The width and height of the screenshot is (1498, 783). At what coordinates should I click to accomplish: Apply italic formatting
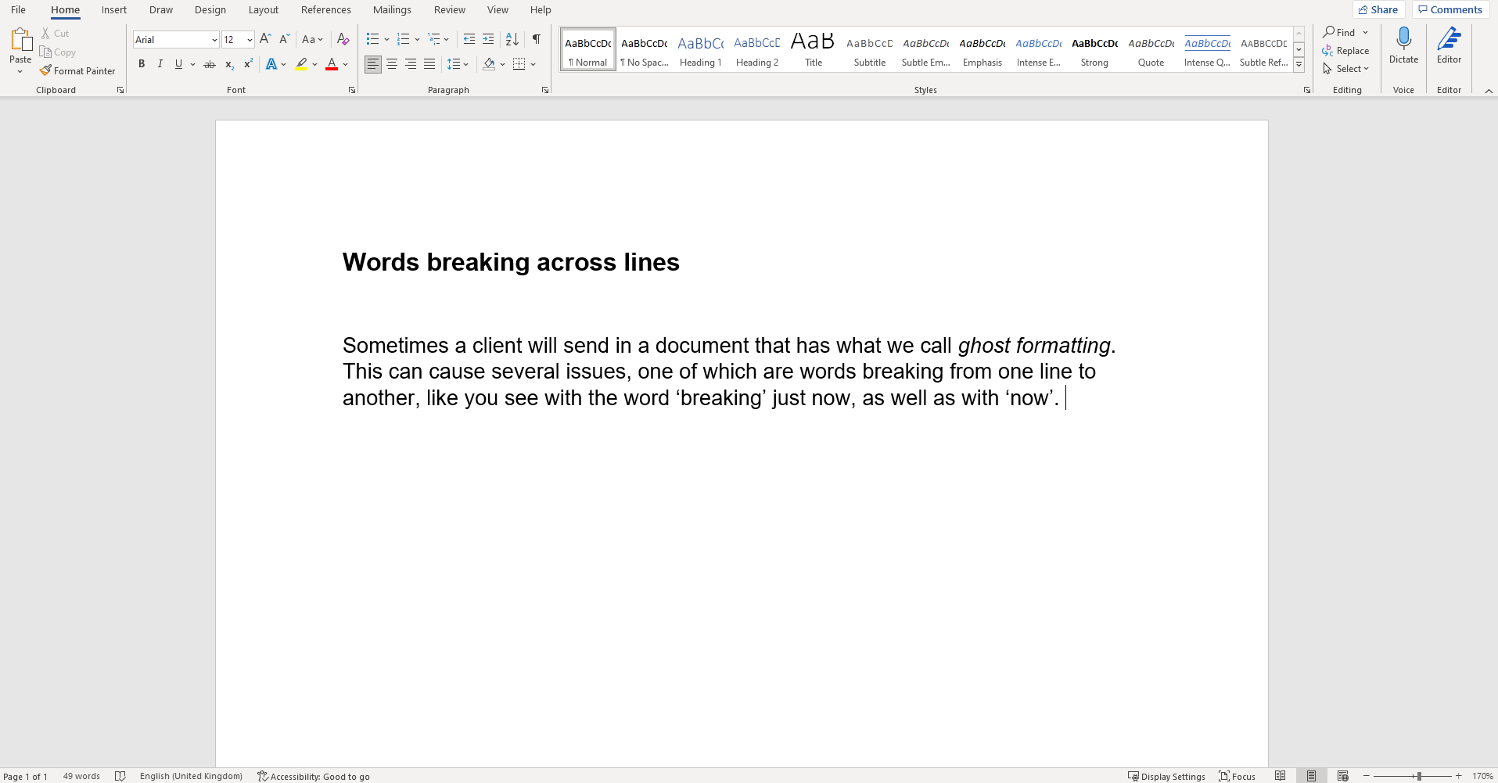click(x=160, y=64)
